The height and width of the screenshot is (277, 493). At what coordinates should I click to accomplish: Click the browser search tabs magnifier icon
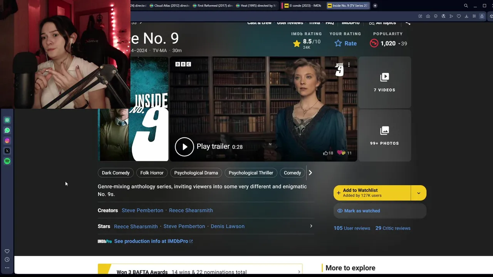click(x=466, y=5)
